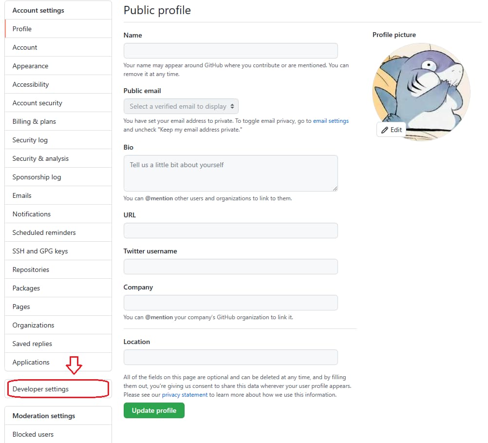Go to Billing & plans

[x=58, y=121]
